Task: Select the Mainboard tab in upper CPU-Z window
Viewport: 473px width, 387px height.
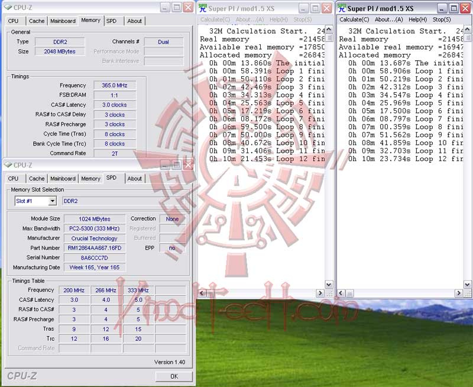Action: [63, 21]
